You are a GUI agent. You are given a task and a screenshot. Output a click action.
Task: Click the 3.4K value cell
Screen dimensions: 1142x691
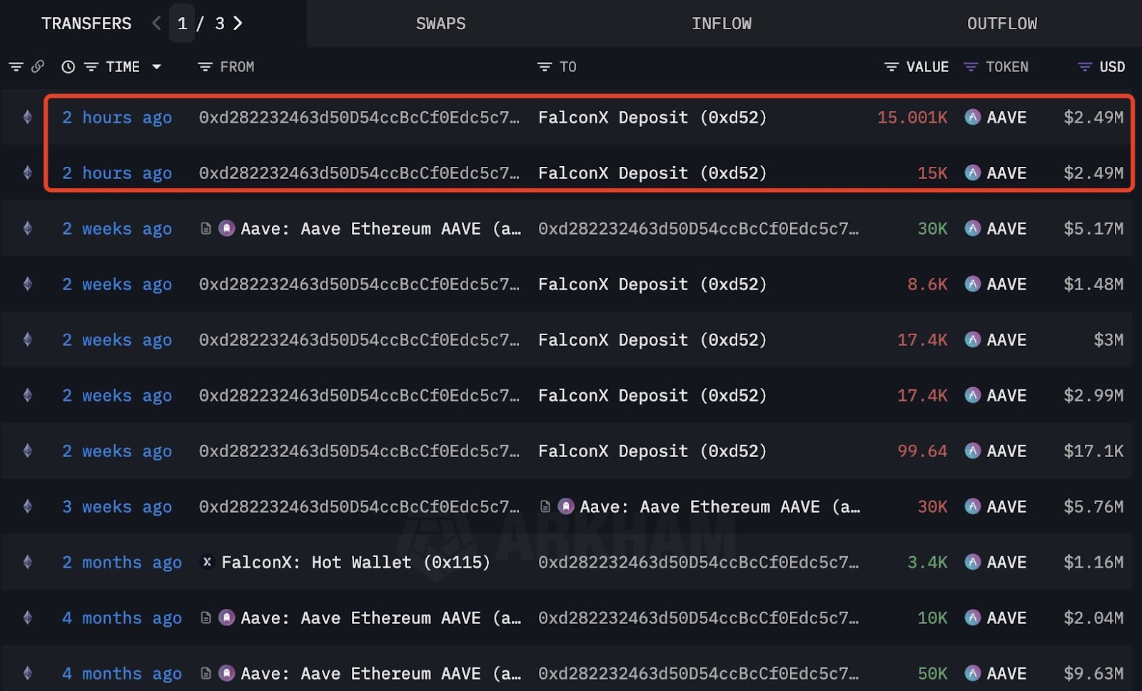pos(927,562)
